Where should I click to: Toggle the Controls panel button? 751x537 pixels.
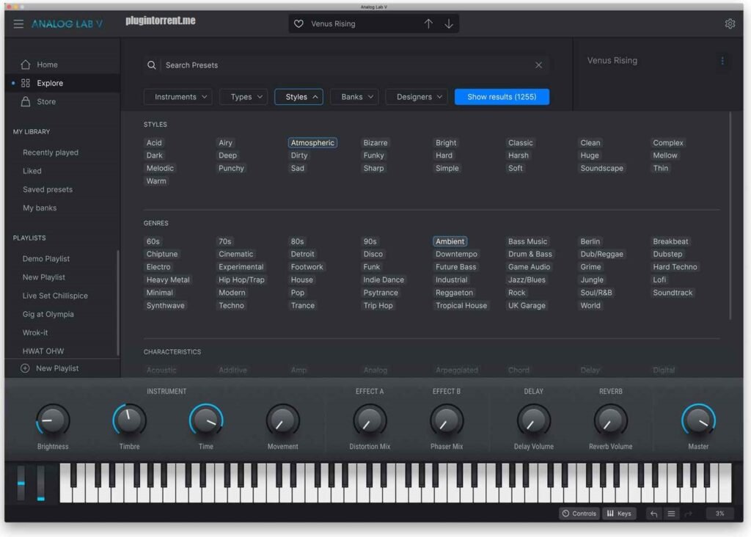tap(579, 514)
